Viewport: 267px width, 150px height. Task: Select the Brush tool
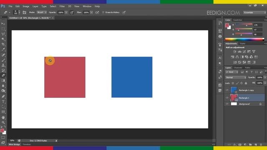pos(3,60)
